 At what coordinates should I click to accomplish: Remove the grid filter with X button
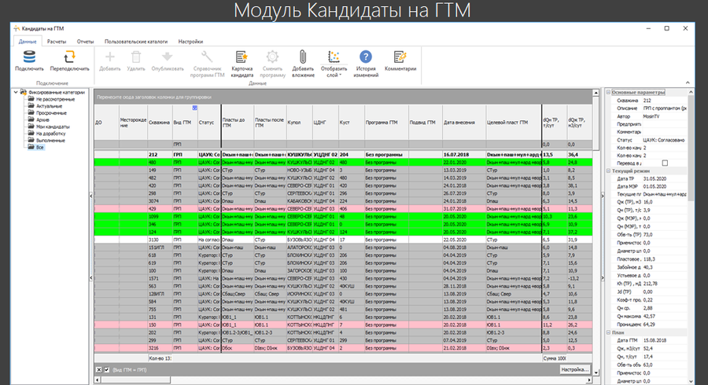point(98,369)
